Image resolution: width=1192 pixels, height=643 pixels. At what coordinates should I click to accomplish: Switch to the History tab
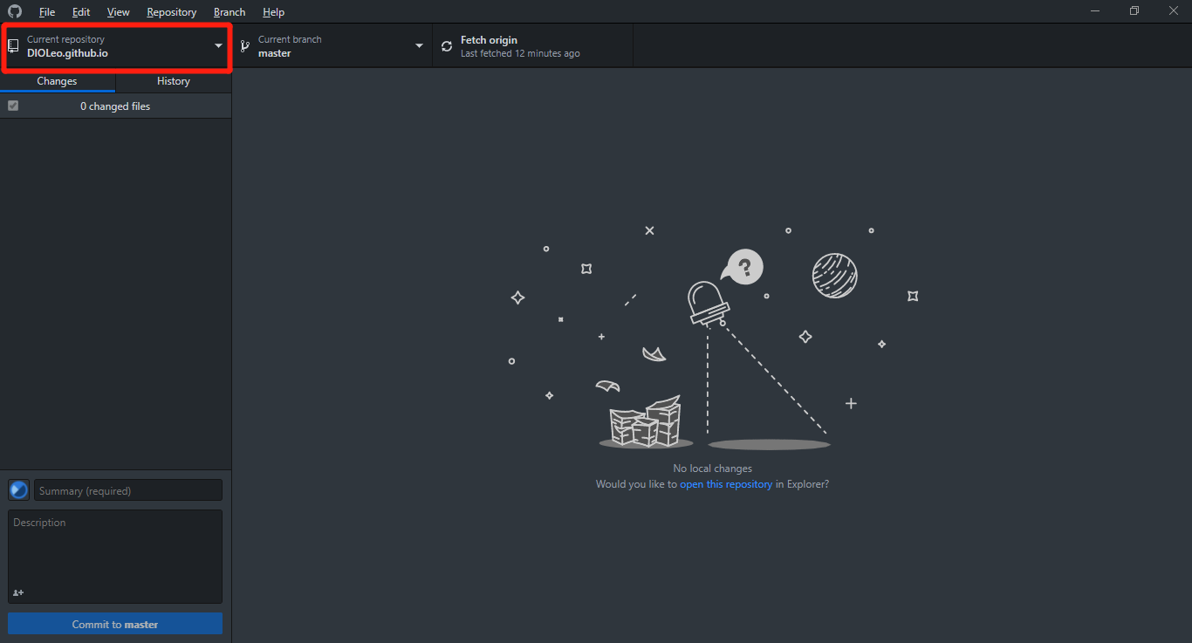point(173,81)
